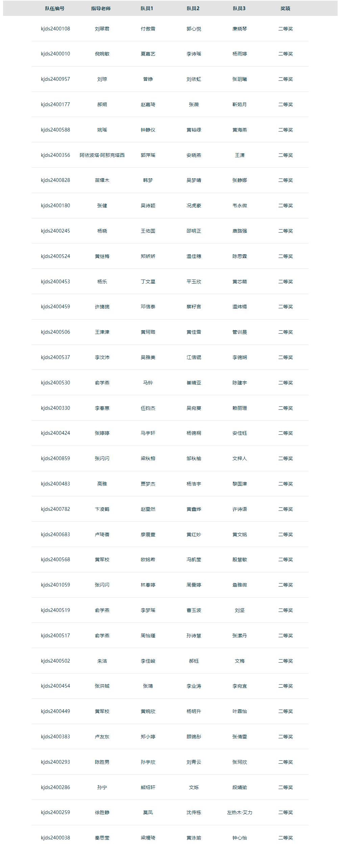This screenshot has height=856, width=340.
Task: Select teacher name 张健
Action: pos(102,206)
